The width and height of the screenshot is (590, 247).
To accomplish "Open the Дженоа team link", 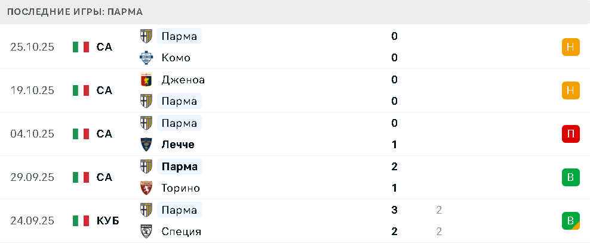I will pos(183,80).
